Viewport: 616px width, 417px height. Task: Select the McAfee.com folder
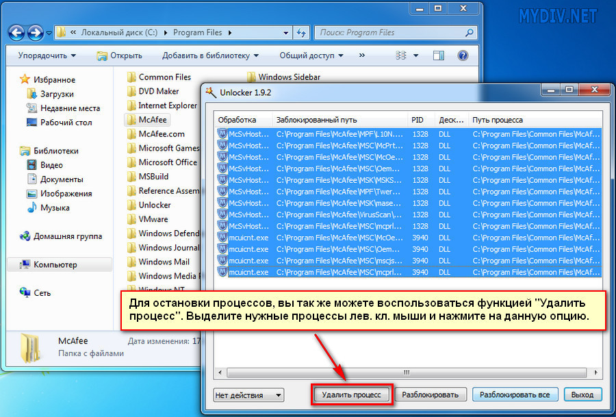click(x=156, y=134)
